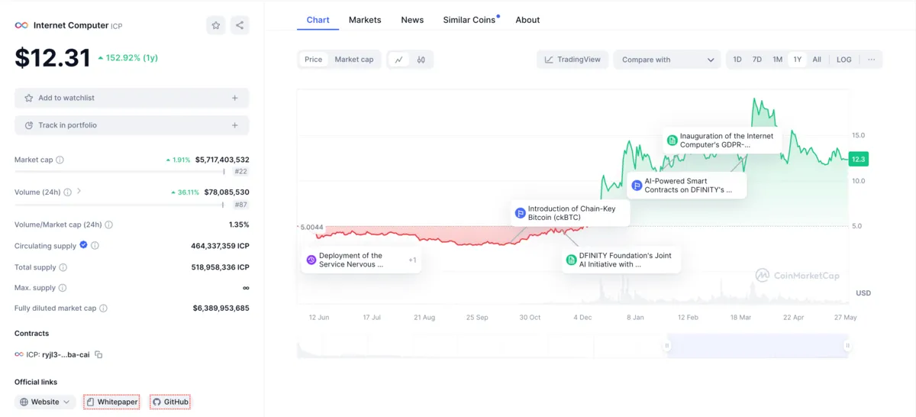Click Total supply info icon
The height and width of the screenshot is (417, 916).
coord(63,267)
